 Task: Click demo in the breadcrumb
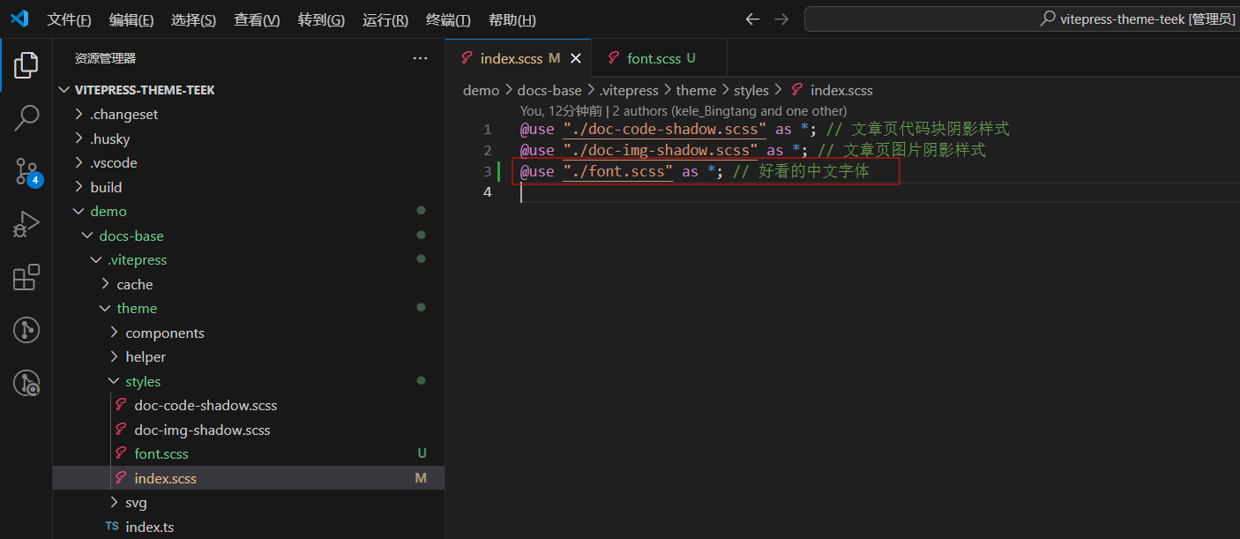point(481,90)
